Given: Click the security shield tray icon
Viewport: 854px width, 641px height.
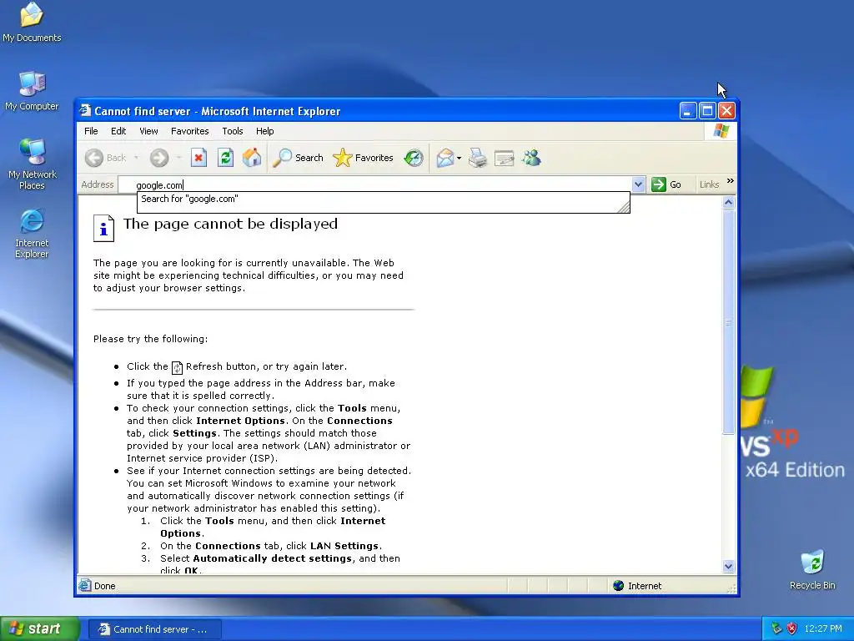Looking at the screenshot, I should click(792, 628).
